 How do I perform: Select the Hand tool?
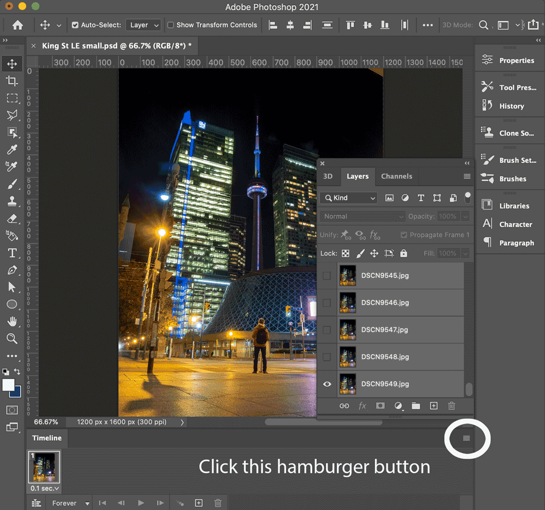pyautogui.click(x=12, y=321)
